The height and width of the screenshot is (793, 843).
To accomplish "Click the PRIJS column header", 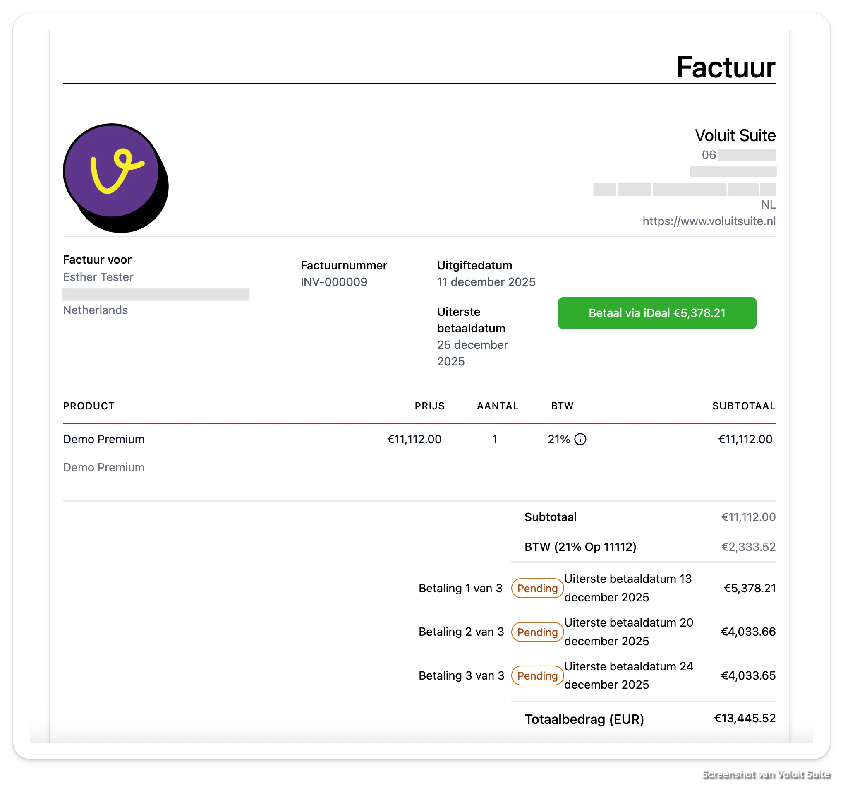I will click(x=429, y=406).
